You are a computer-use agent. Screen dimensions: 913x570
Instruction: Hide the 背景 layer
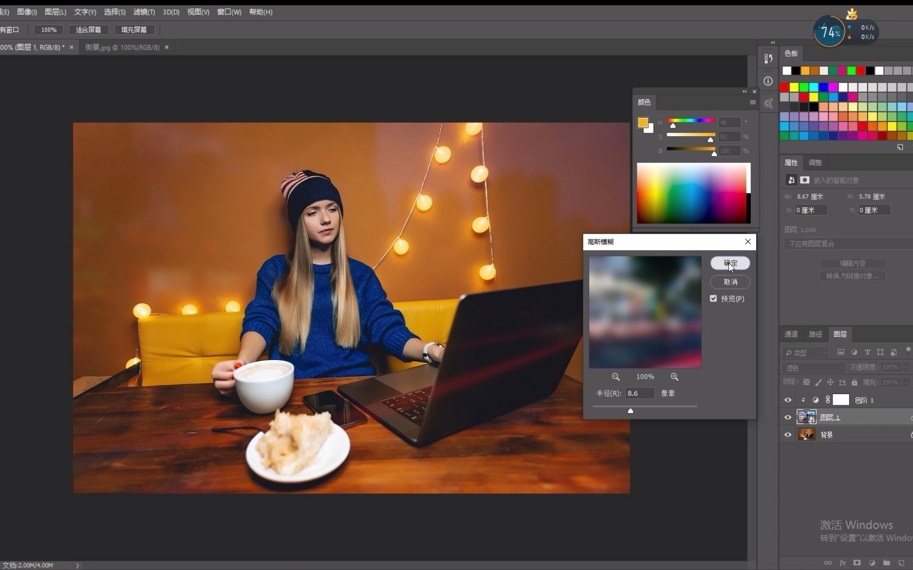tap(788, 435)
